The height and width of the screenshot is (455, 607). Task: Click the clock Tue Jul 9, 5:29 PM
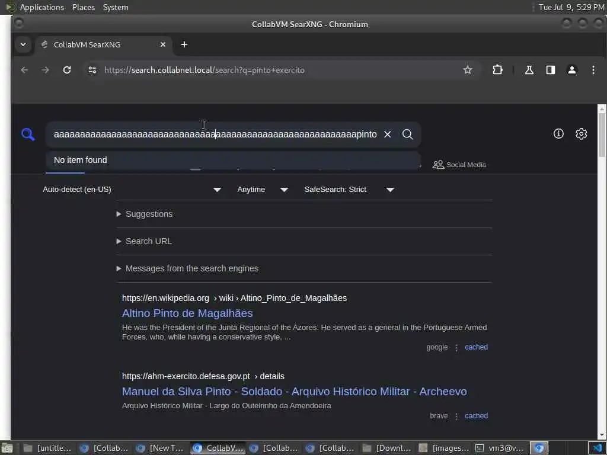571,7
